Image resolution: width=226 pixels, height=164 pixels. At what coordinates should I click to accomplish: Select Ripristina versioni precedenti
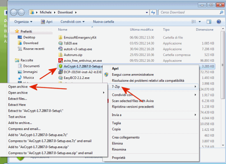click(133, 107)
